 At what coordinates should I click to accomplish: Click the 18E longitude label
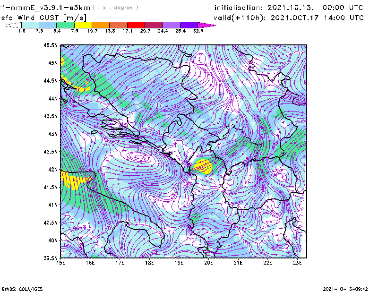[149, 263]
